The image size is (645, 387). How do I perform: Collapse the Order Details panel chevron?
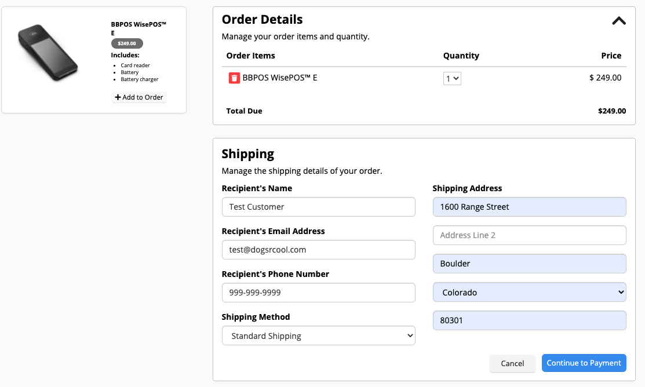point(619,21)
